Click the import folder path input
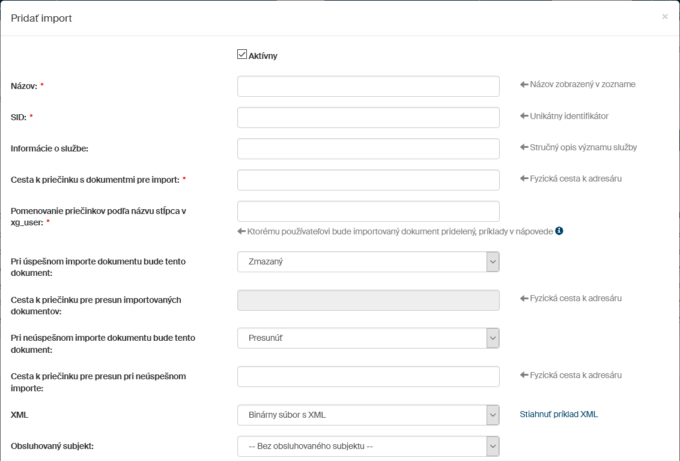 click(x=368, y=180)
